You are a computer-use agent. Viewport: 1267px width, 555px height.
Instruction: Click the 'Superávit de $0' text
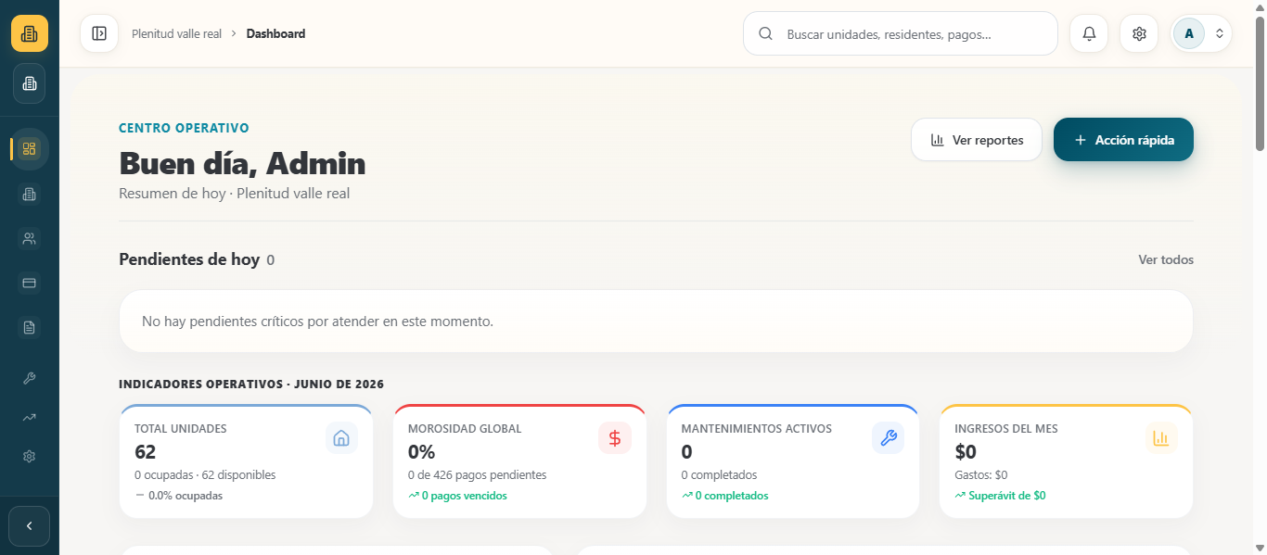click(x=1006, y=496)
